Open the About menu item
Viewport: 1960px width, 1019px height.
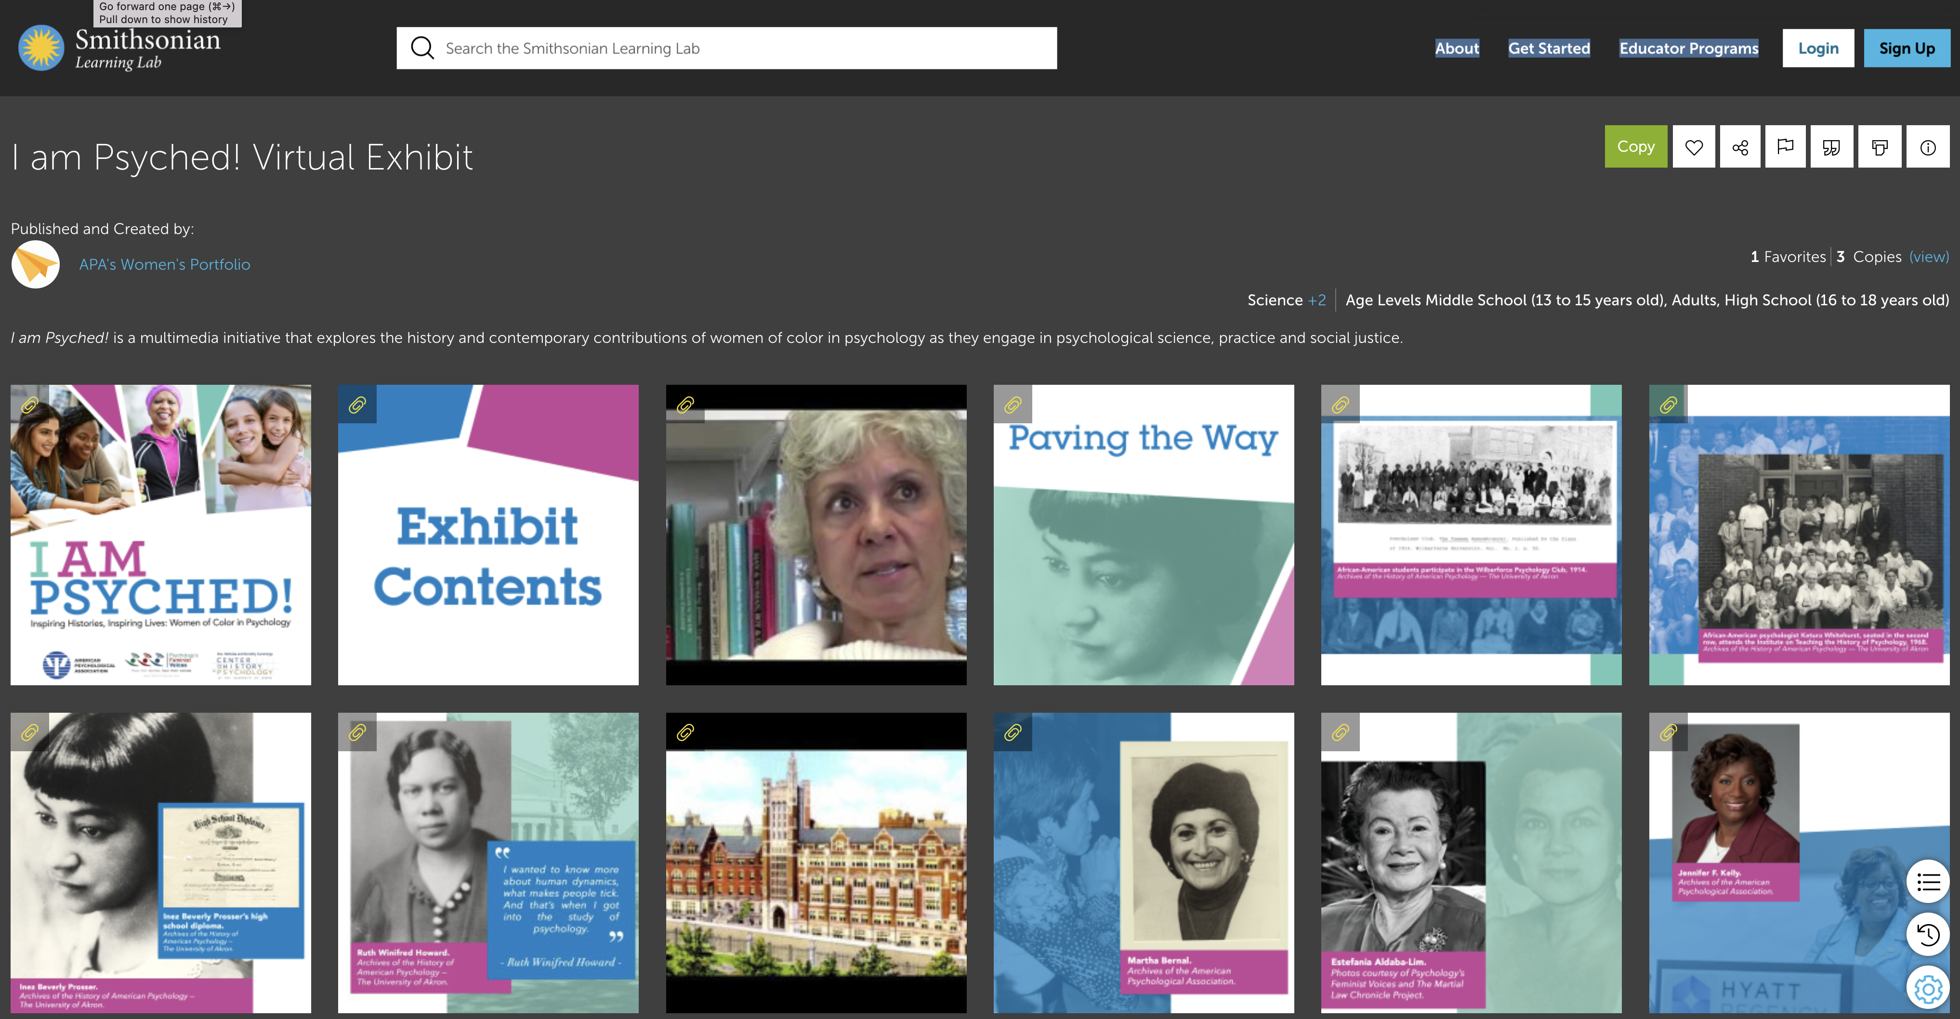coord(1456,48)
